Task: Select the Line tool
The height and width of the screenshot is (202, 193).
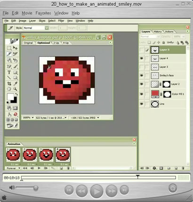Action: tap(9, 78)
